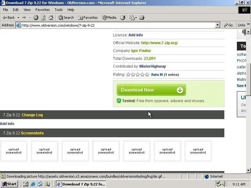Expand the address bar dropdown list
Screen dimensions: 251x188
tap(217, 25)
